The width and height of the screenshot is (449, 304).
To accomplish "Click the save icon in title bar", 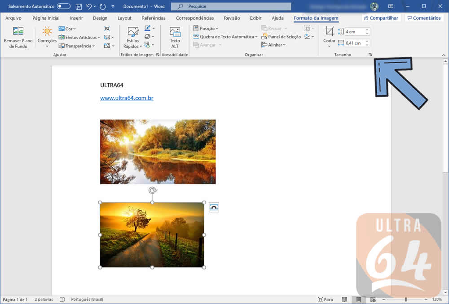I will [79, 7].
